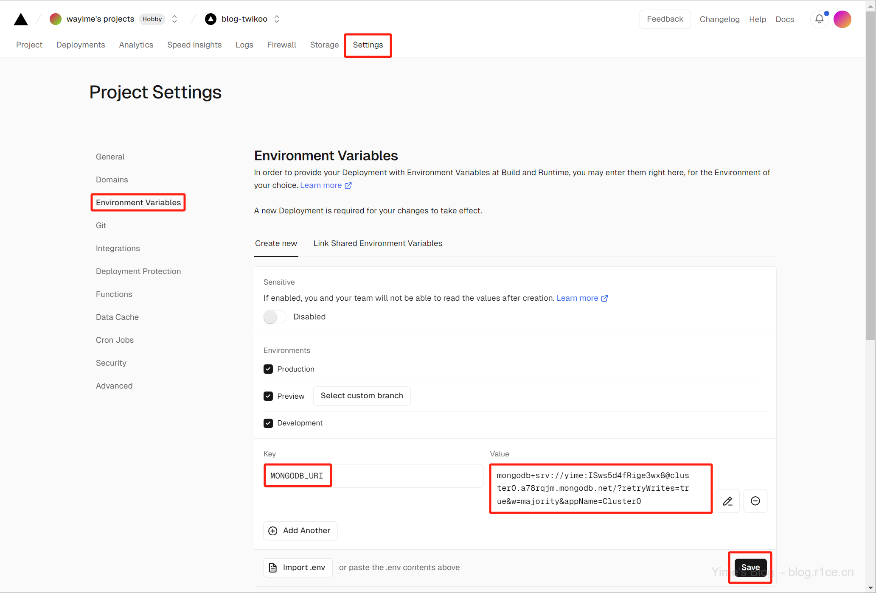The height and width of the screenshot is (593, 876).
Task: Click the wayime's projects team avatar
Action: (56, 19)
